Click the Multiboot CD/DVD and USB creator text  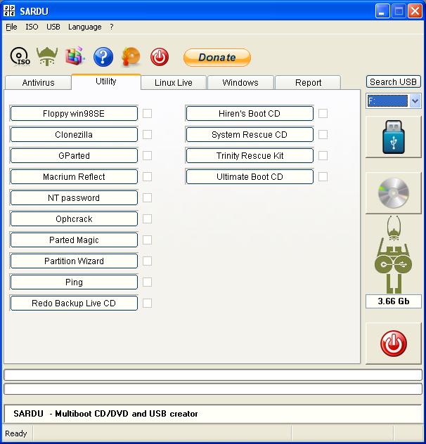pos(127,414)
